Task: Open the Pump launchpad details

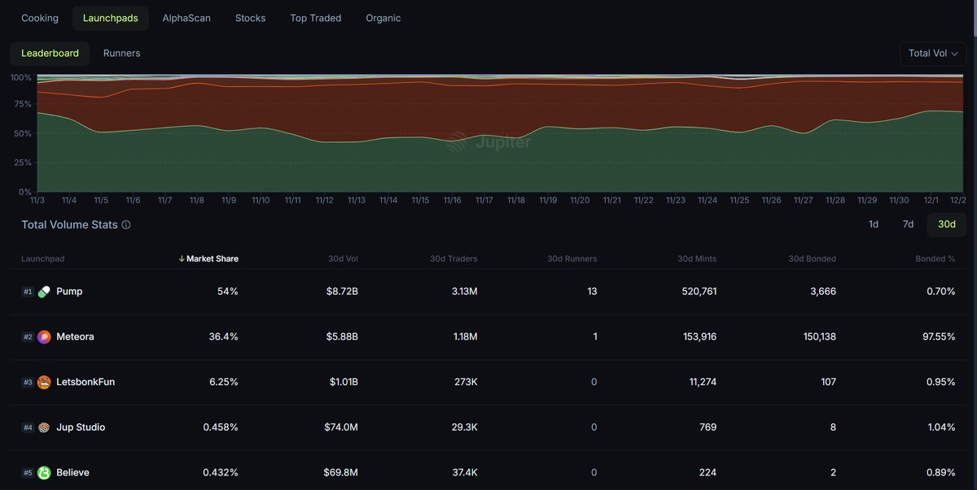Action: [x=68, y=291]
